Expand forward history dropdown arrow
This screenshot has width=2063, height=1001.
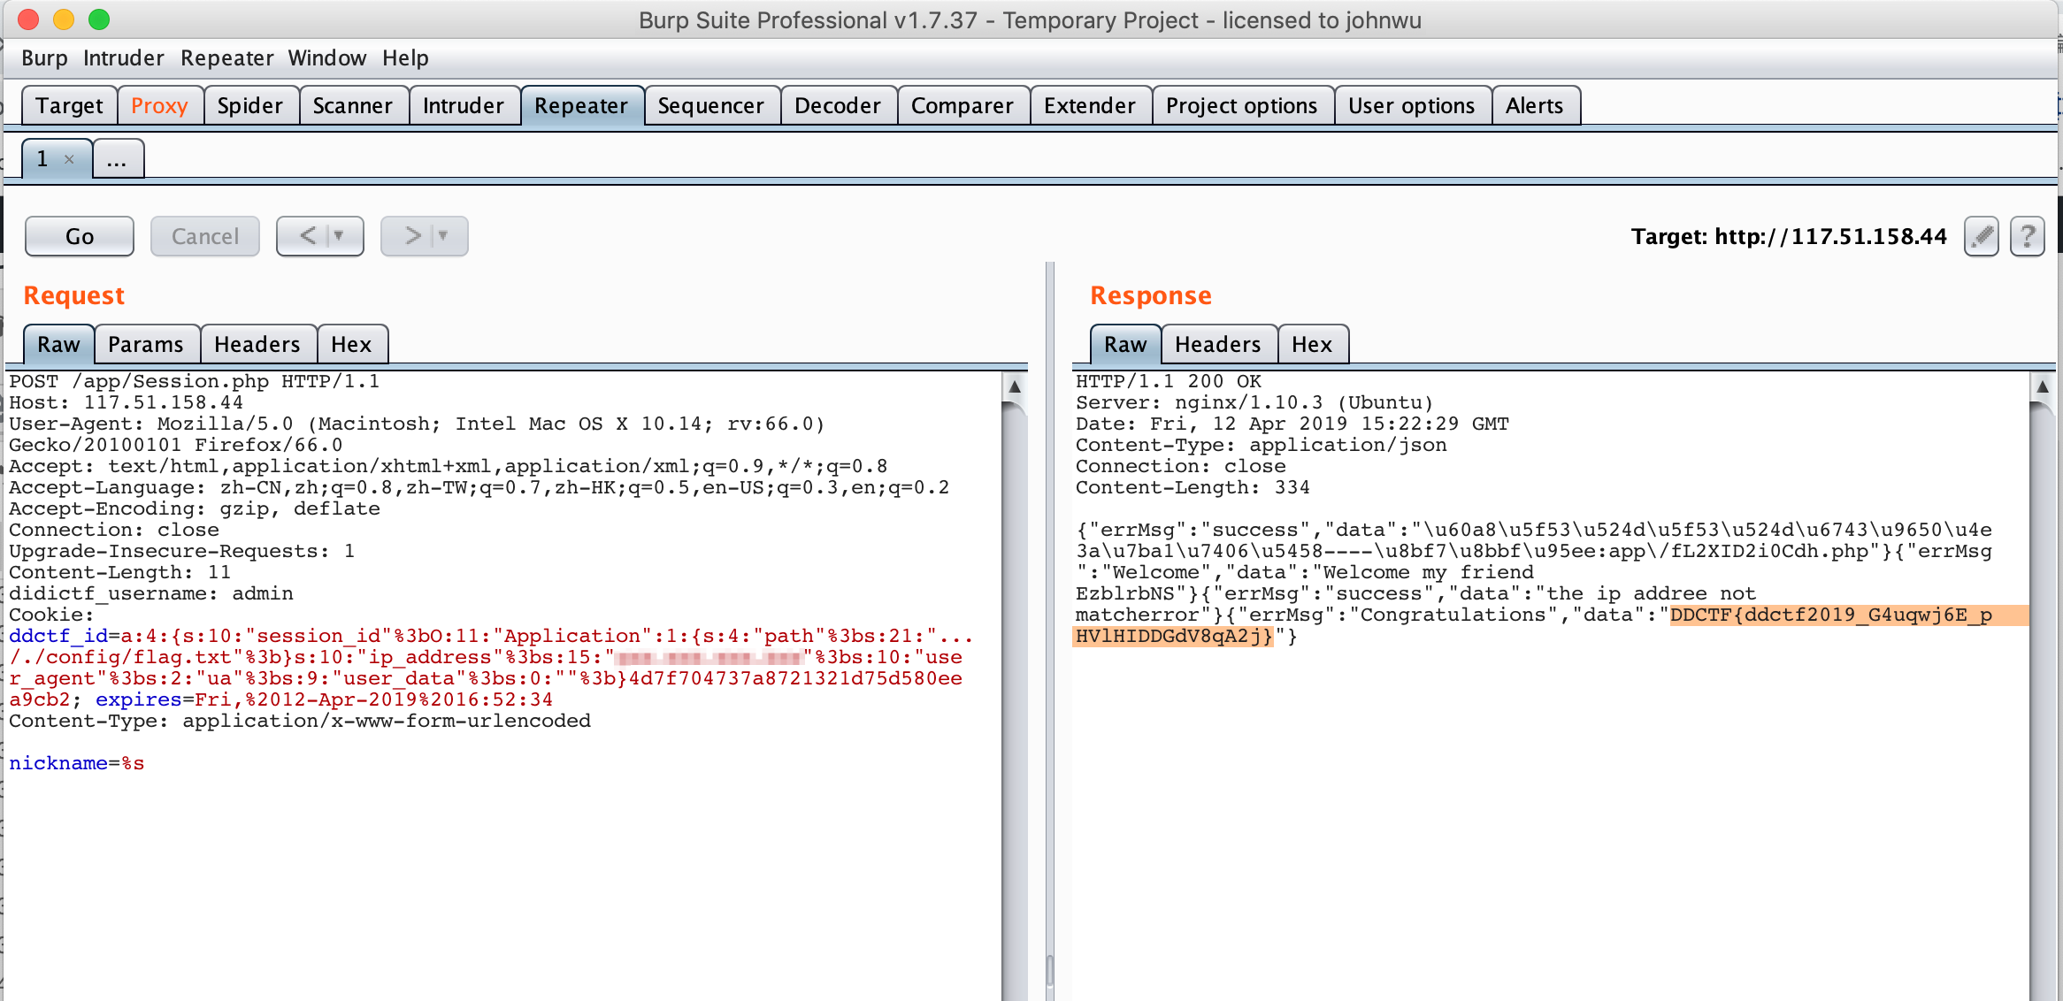pos(443,236)
